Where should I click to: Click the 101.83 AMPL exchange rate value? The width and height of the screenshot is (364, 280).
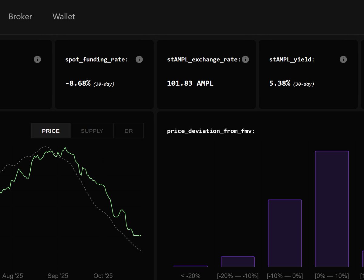(190, 83)
